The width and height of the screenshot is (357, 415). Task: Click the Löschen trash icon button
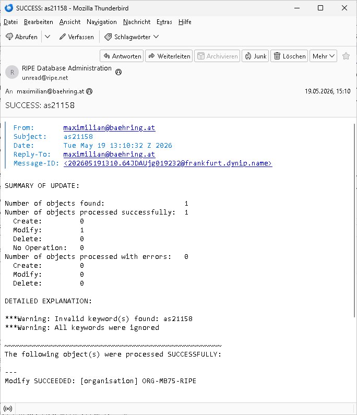coord(289,56)
